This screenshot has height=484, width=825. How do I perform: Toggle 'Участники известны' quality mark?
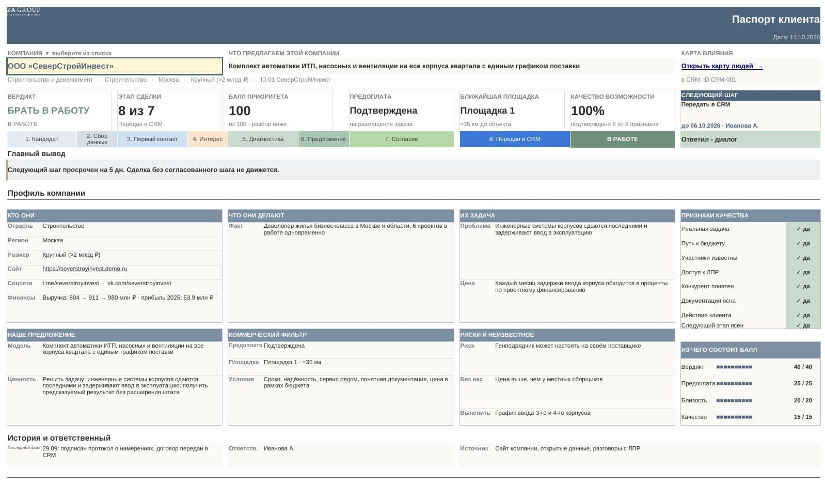pyautogui.click(x=803, y=258)
